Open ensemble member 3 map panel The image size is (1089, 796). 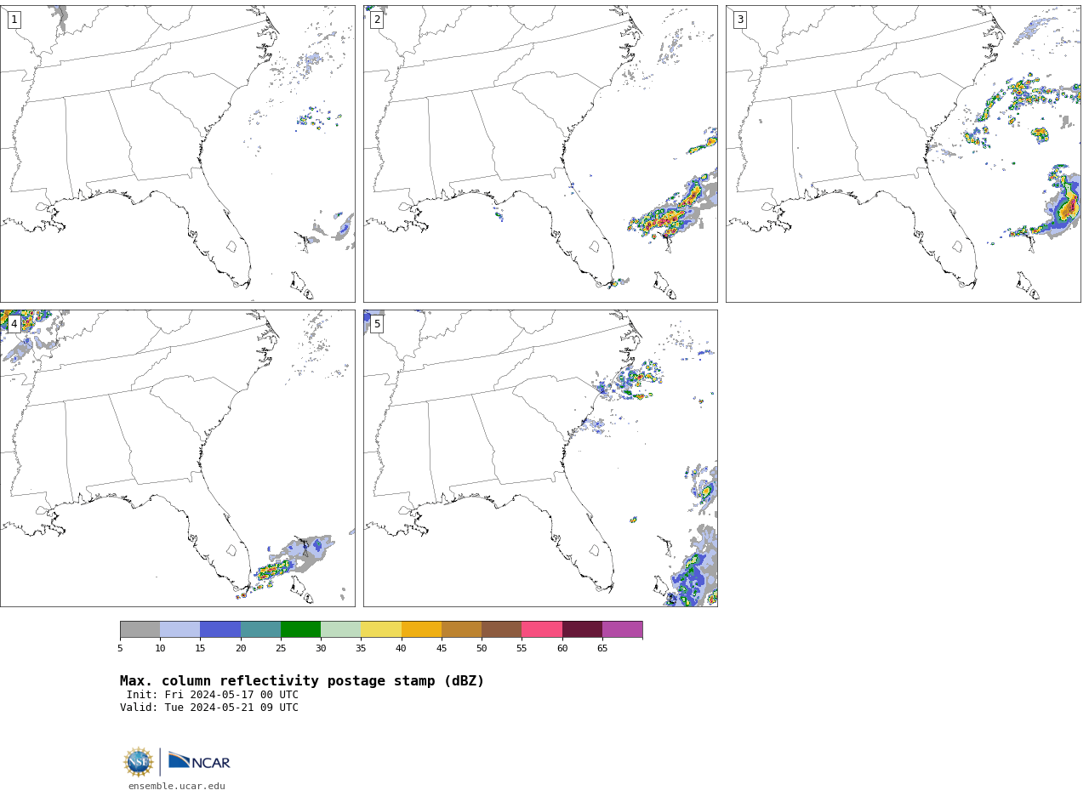903,154
